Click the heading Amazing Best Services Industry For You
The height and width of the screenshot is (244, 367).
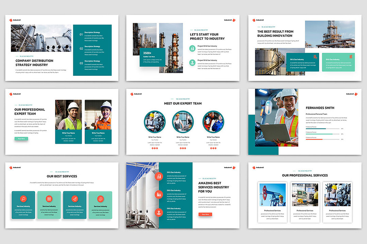coord(213,187)
